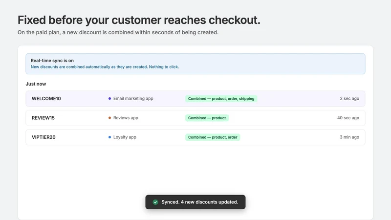Screen dimensions: 391x220
Task: Click the '40 sec ago' timestamp
Action: click(x=348, y=118)
